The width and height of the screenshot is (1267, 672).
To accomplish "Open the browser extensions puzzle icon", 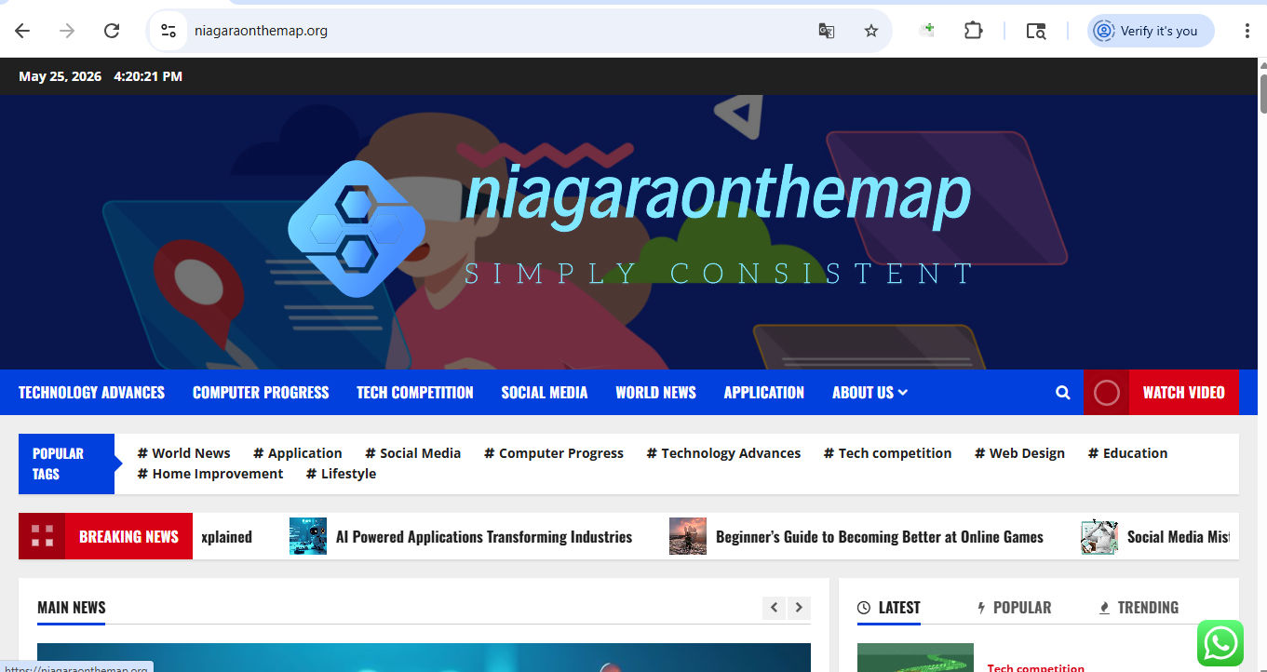I will [x=973, y=31].
